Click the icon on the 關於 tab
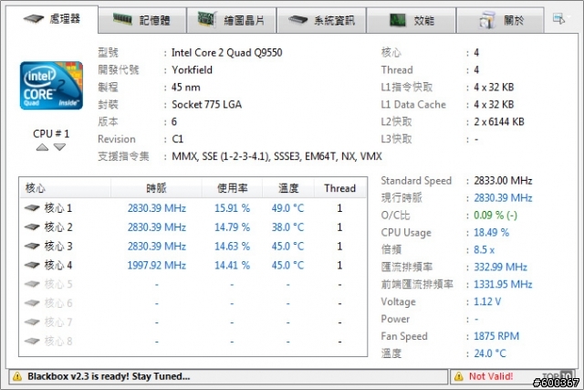This screenshot has width=584, height=390. click(x=487, y=20)
